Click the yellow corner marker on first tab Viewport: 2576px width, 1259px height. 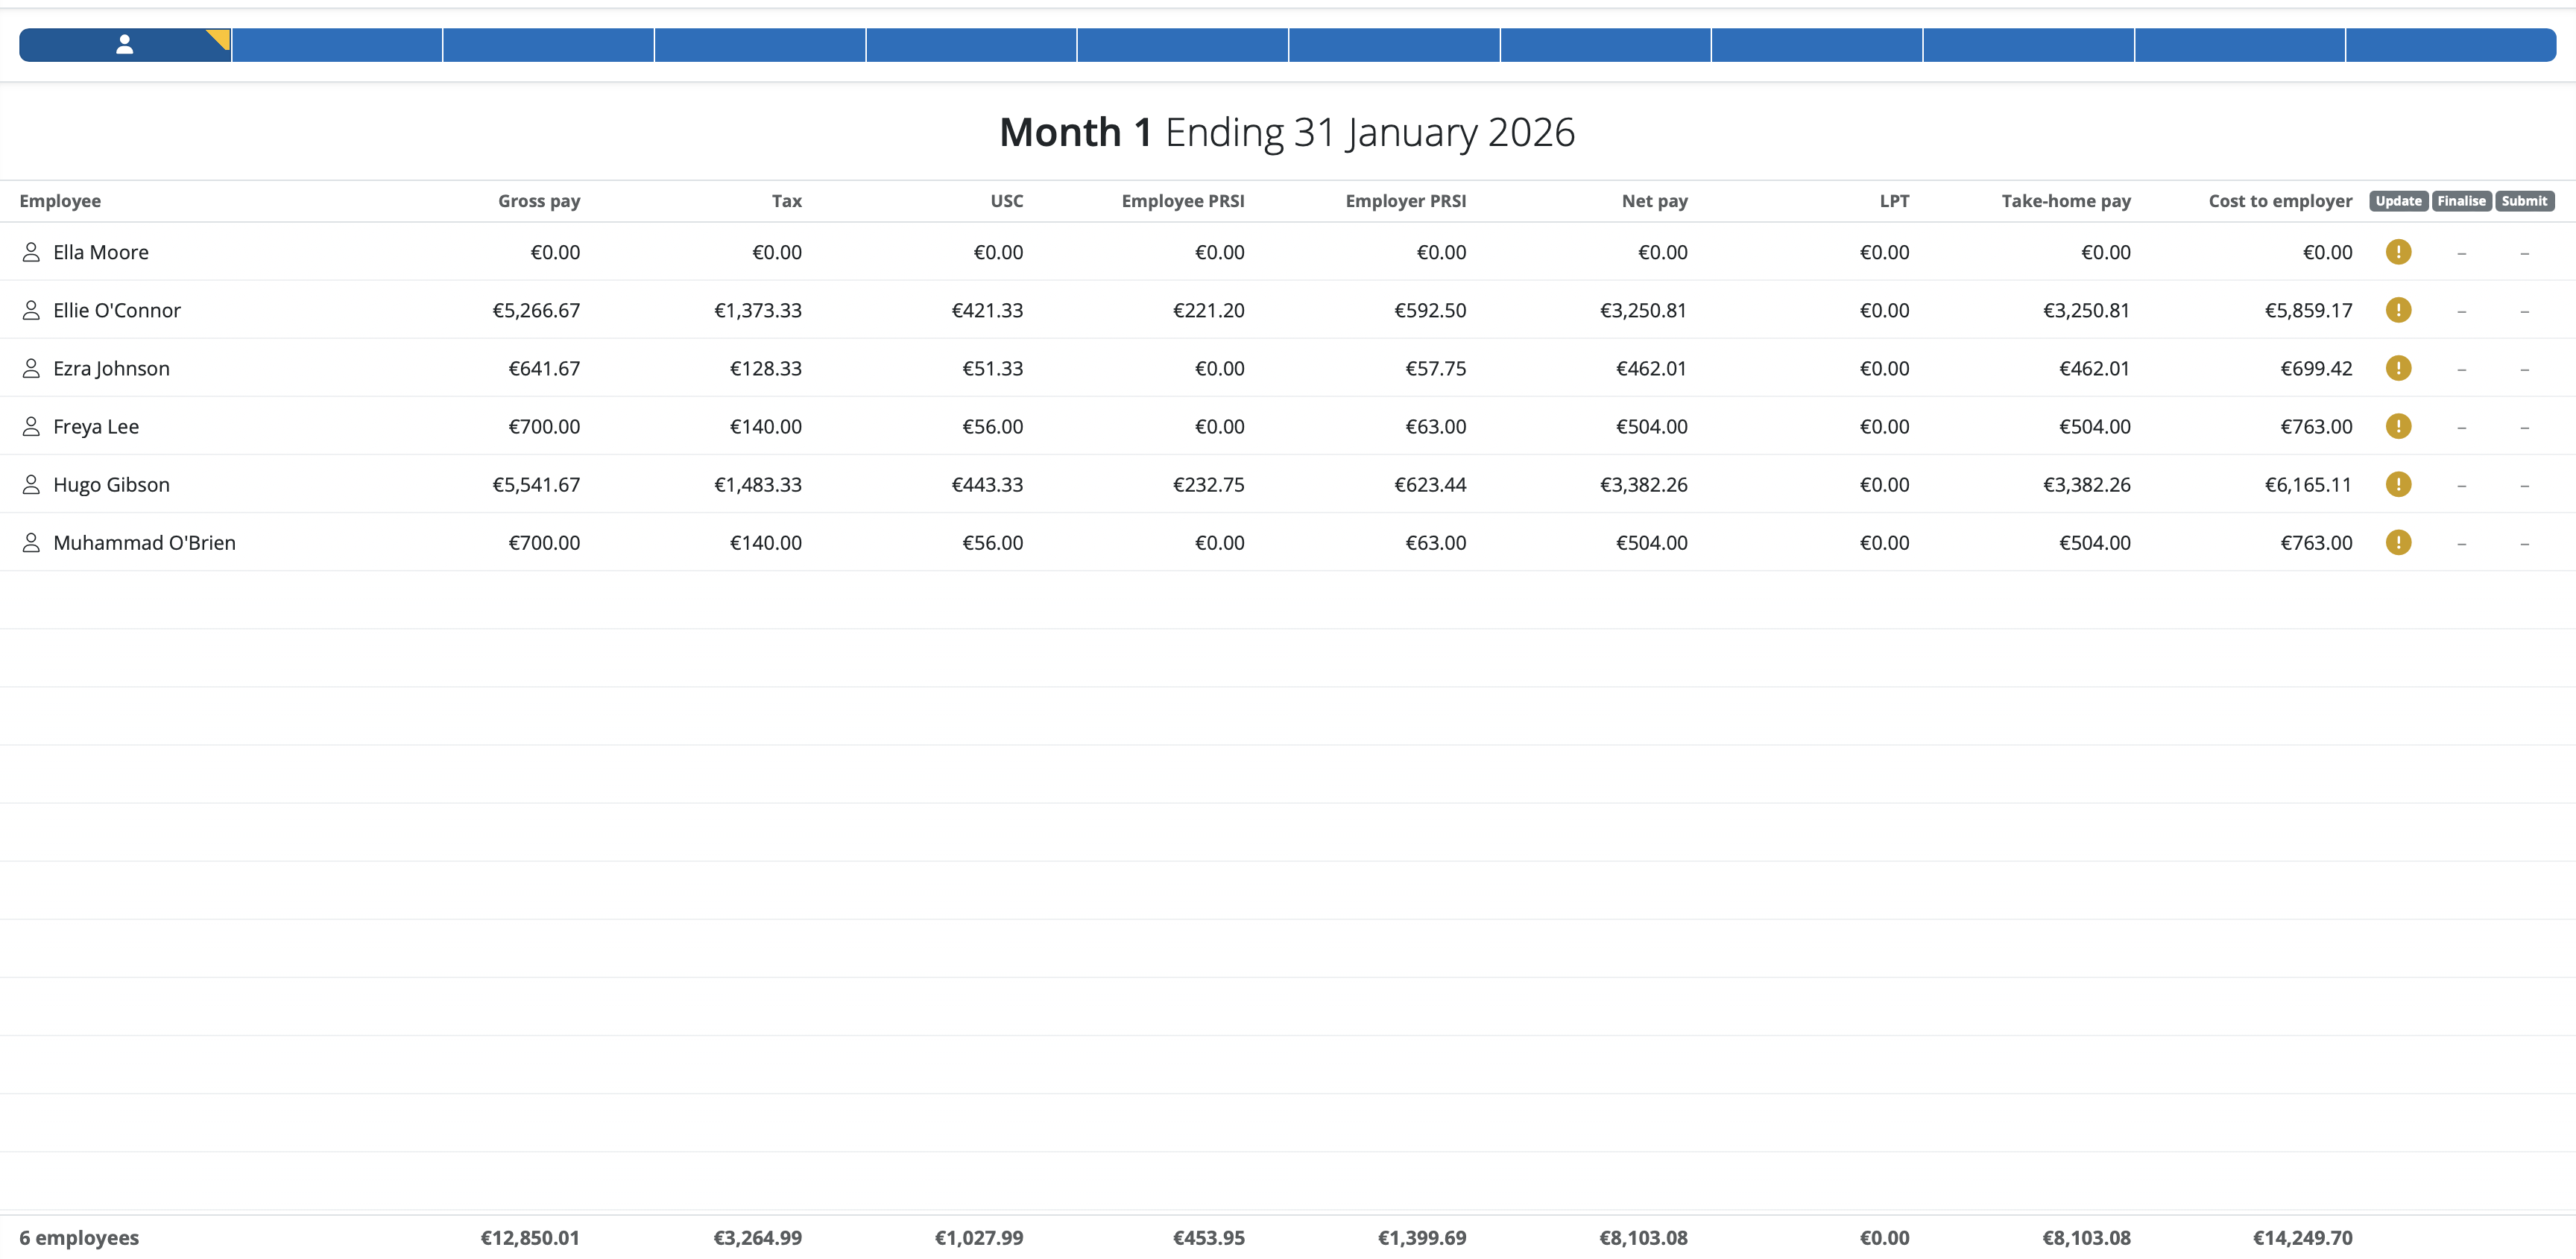tap(221, 38)
